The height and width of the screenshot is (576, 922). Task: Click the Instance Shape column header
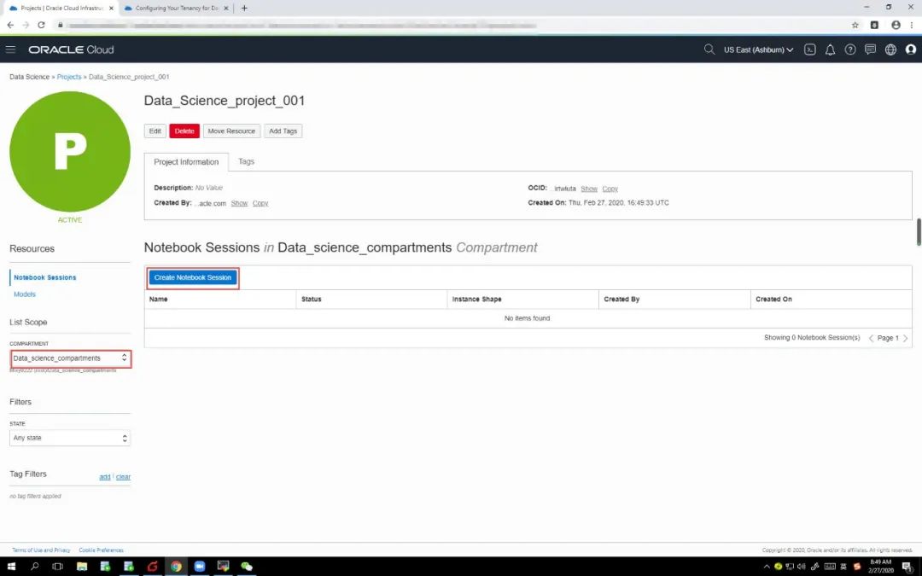click(522, 300)
